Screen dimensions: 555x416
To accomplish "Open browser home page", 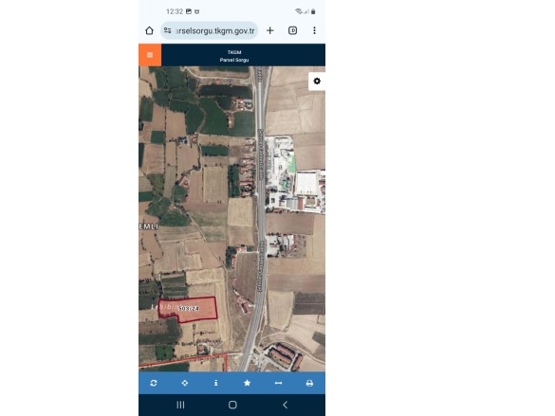I will (x=149, y=30).
